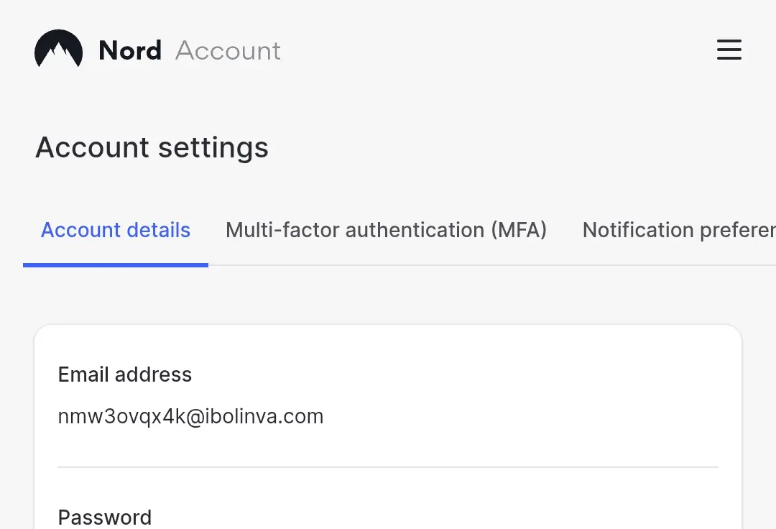Click the blue underline beneath Account details
This screenshot has height=529, width=776.
pos(115,264)
